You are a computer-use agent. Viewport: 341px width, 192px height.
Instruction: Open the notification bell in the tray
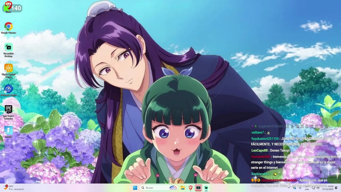tap(336, 188)
